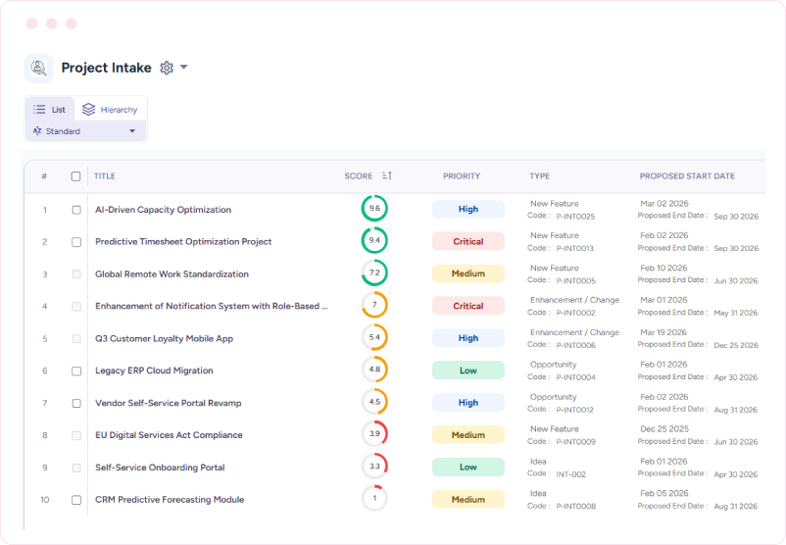Click the score ring showing 1
786x545 pixels.
coord(374,498)
